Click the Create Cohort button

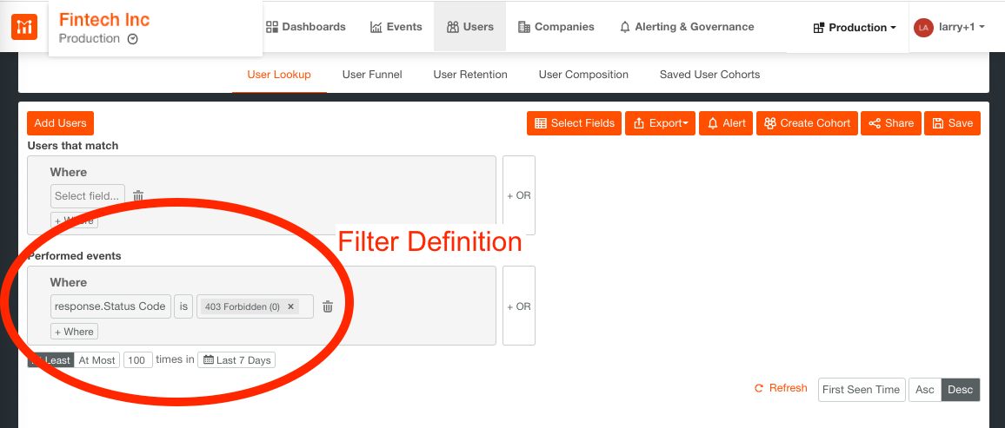pos(807,123)
